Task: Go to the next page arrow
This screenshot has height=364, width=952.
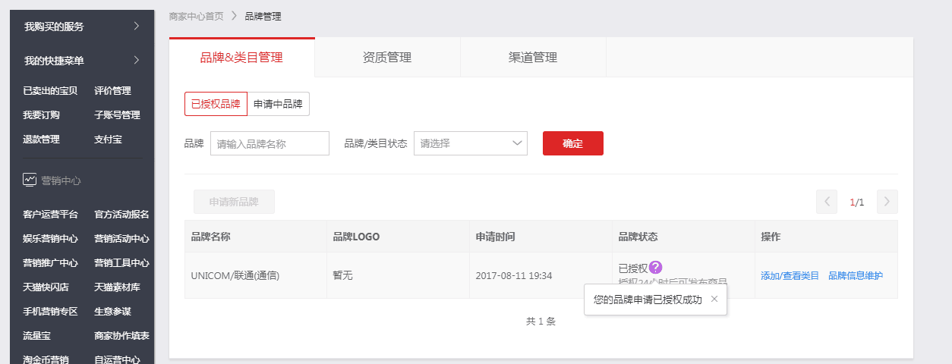Action: click(887, 202)
